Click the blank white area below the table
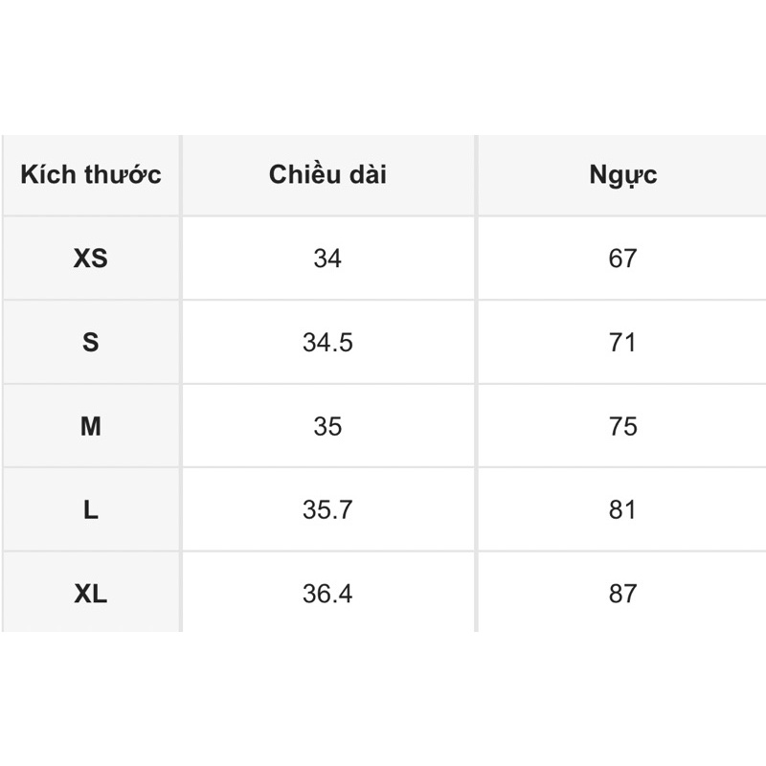766x766 pixels. [x=383, y=699]
